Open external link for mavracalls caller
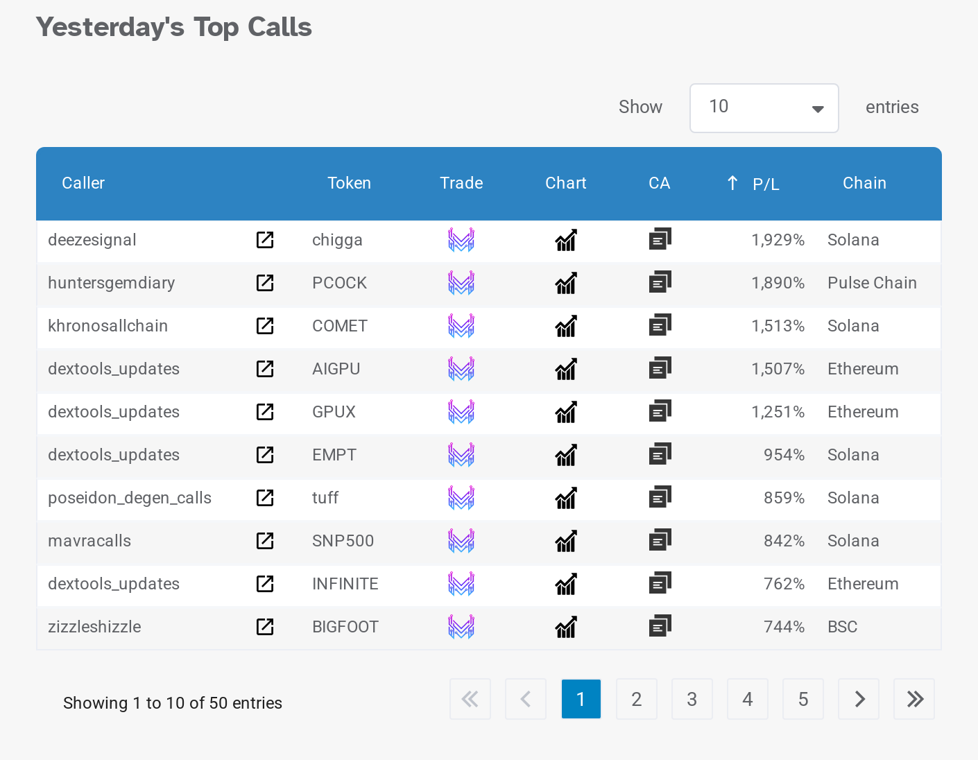This screenshot has height=760, width=978. pyautogui.click(x=265, y=541)
